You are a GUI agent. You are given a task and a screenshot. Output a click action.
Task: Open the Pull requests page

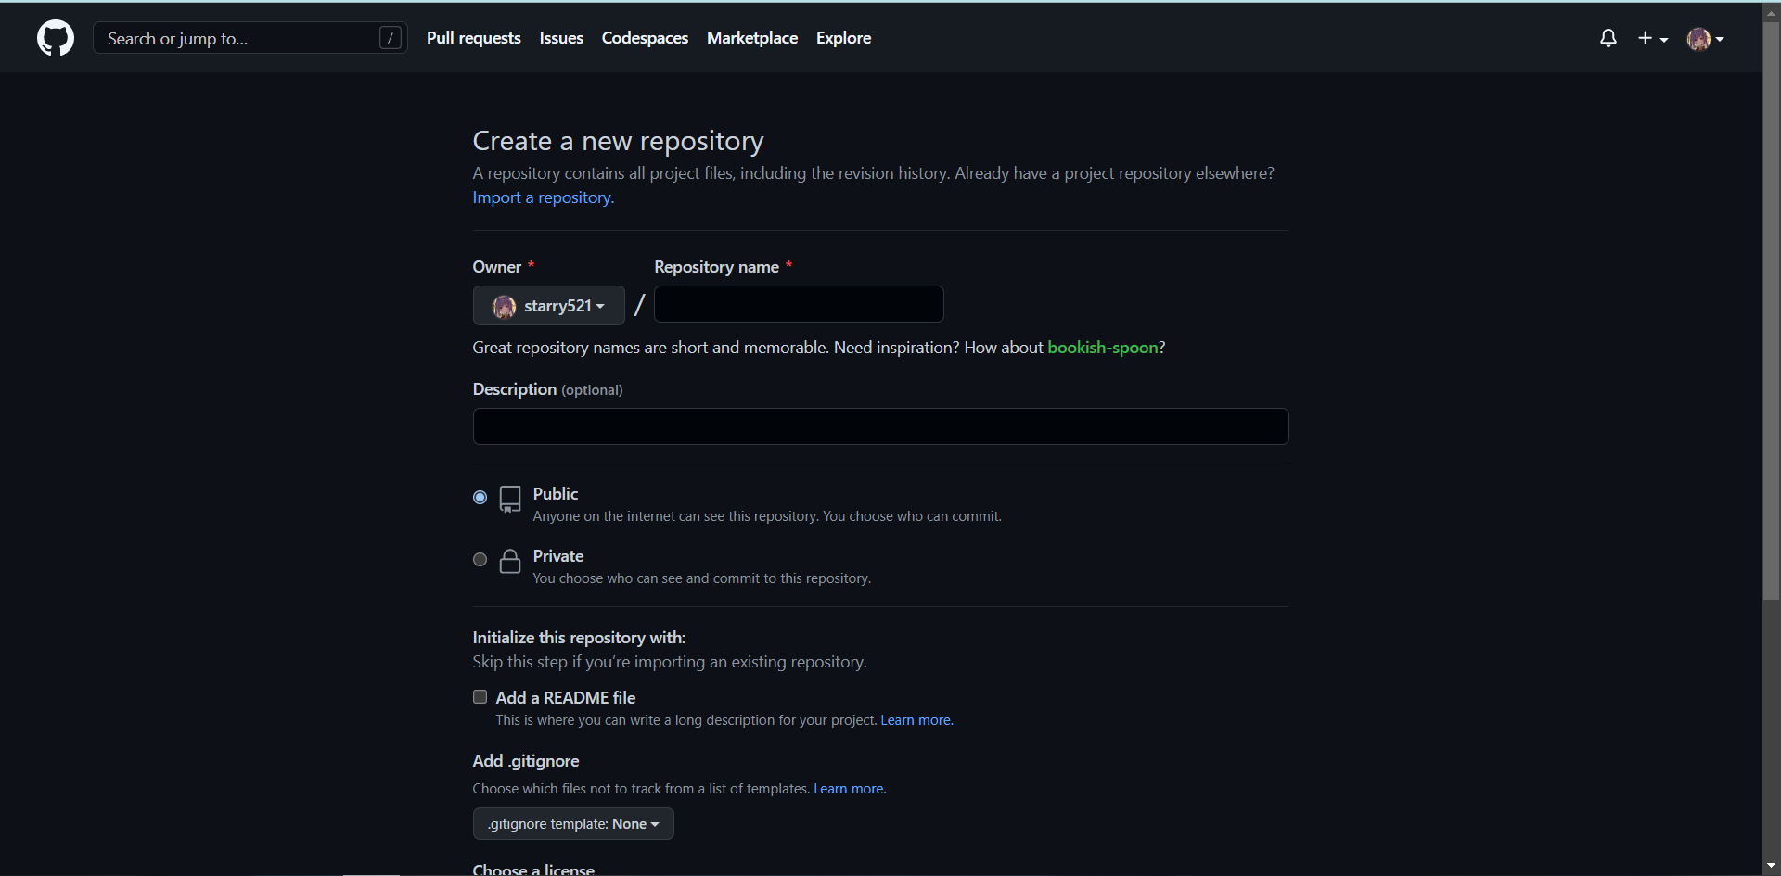(x=473, y=38)
